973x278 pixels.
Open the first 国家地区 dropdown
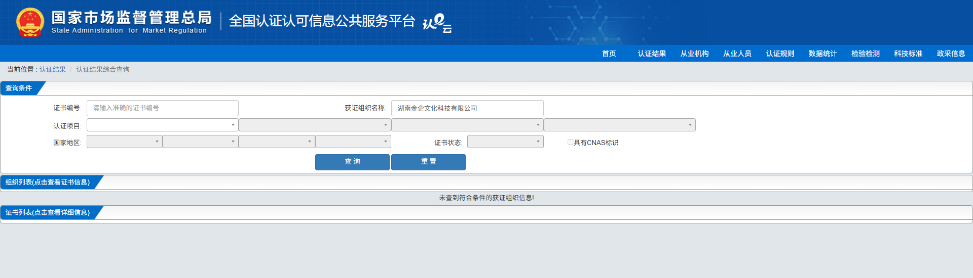(125, 142)
